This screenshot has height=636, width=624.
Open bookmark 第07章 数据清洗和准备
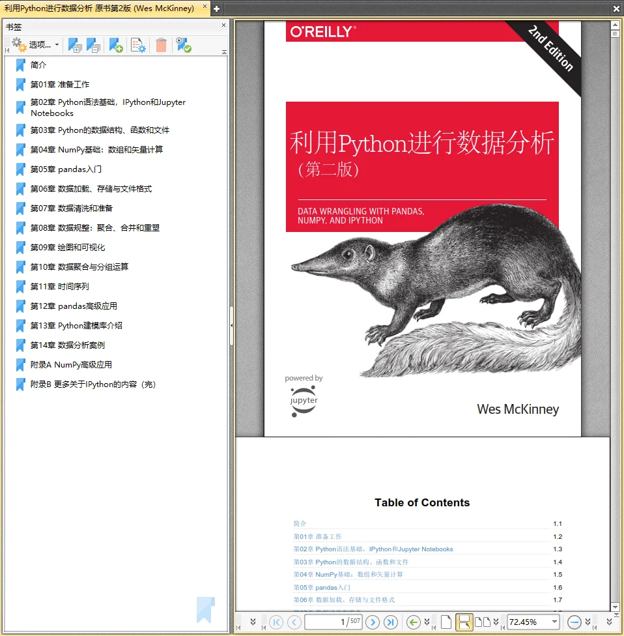click(x=72, y=208)
